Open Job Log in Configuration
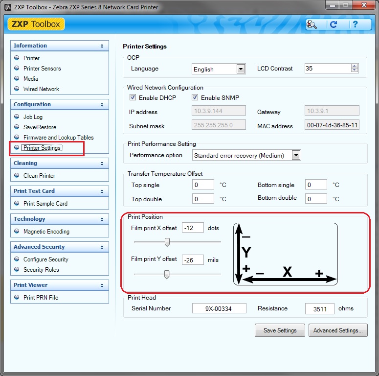This screenshot has width=379, height=376. click(x=33, y=117)
